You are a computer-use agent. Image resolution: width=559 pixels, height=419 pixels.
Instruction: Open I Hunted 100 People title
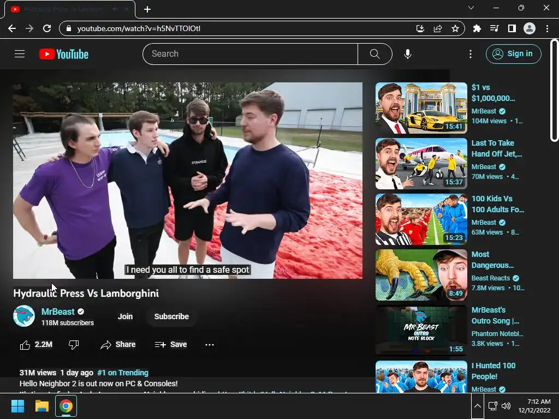coord(493,371)
